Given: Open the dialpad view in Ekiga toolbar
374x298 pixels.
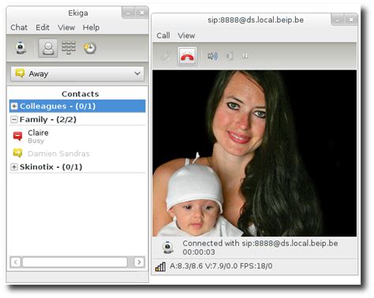Looking at the screenshot, I should [69, 47].
